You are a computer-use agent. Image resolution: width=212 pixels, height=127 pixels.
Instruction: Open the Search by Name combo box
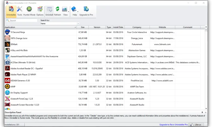60,24
